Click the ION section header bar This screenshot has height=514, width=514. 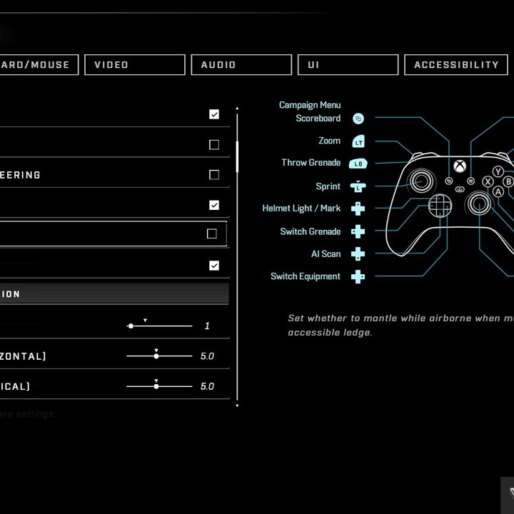tap(114, 293)
